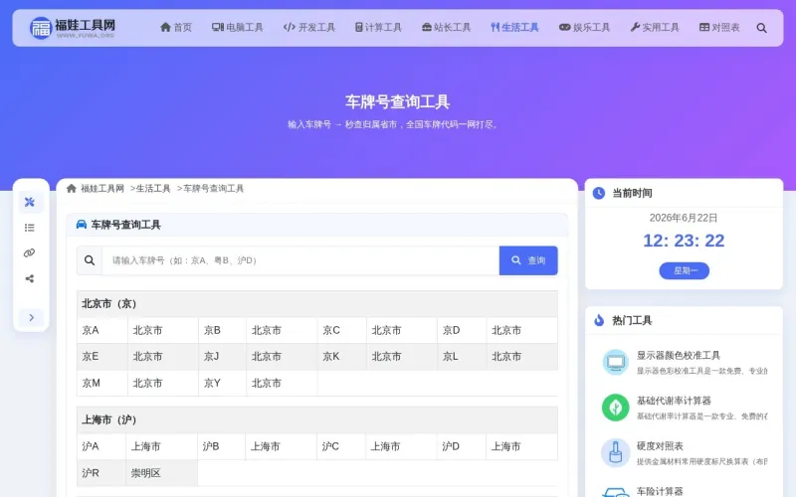Open 娱乐工具 menu

584,28
